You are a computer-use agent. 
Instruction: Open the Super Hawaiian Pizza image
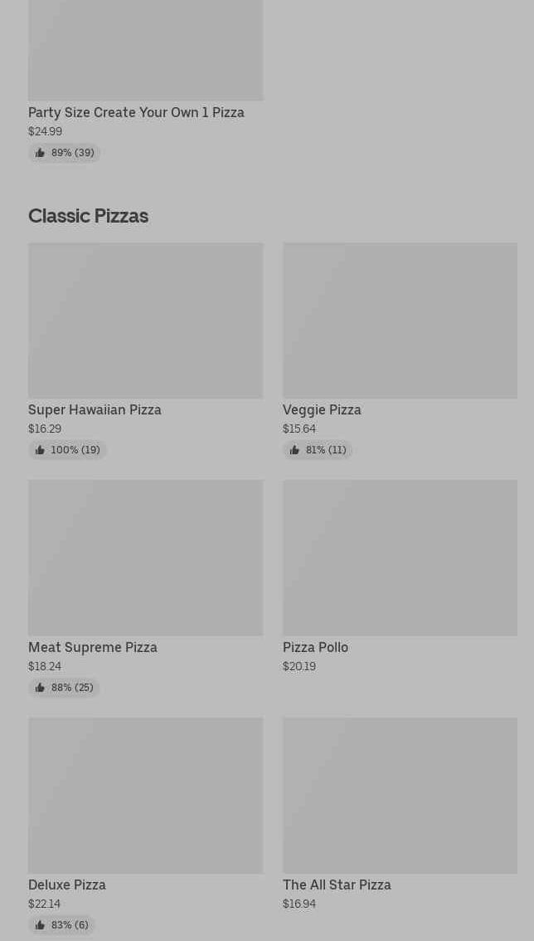(145, 320)
